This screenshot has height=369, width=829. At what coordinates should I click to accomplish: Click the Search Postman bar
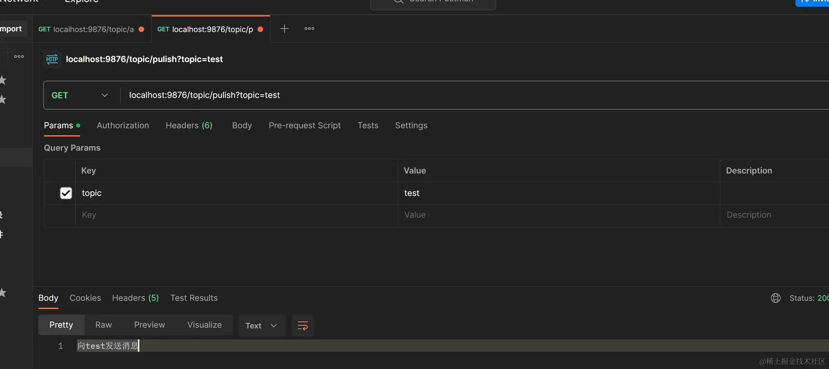pos(433,3)
